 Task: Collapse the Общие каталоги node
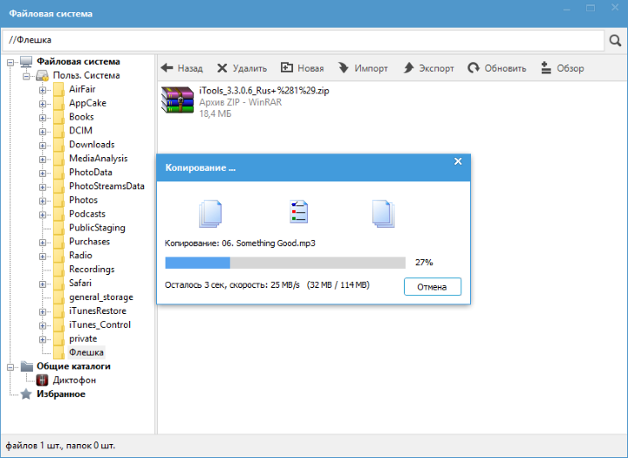click(10, 367)
